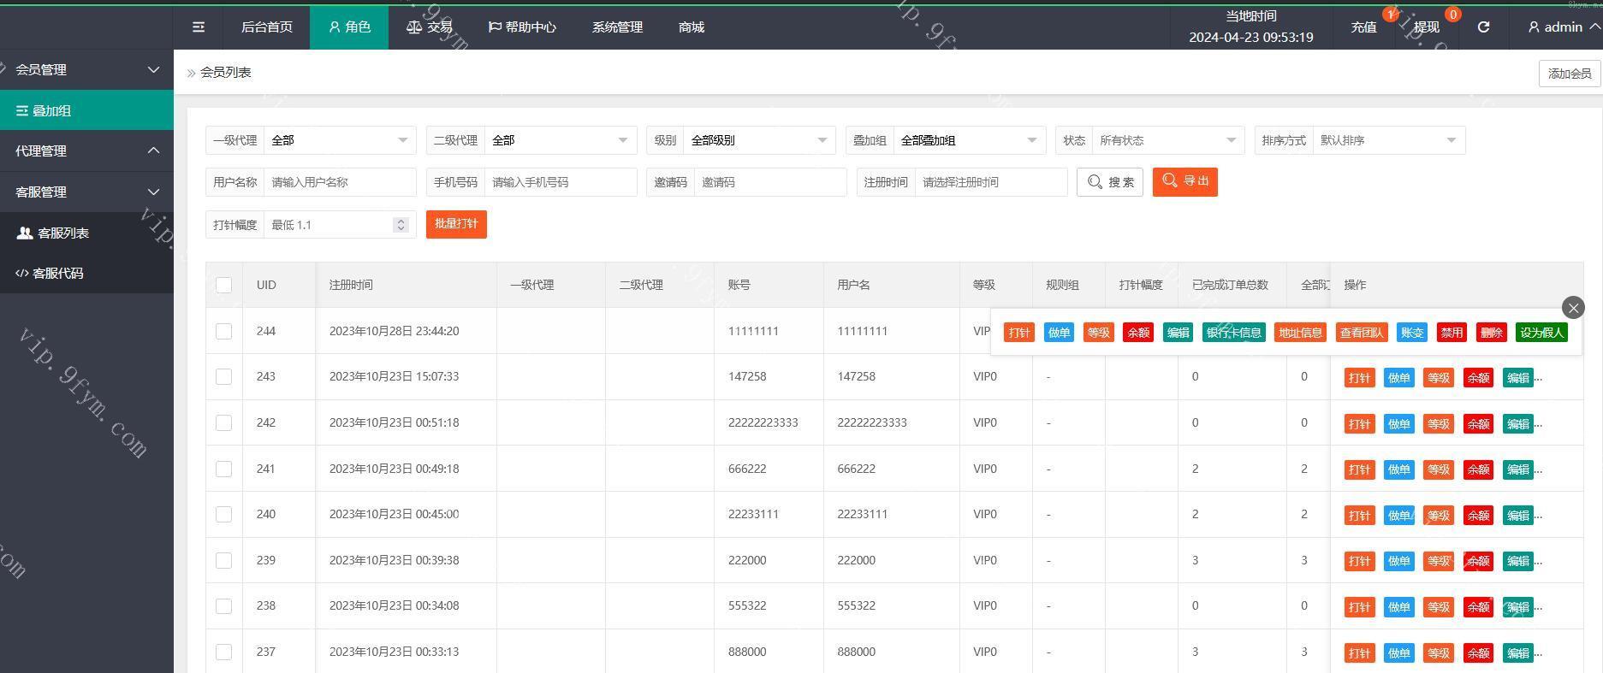Click the 客服列表 sidebar item
Image resolution: width=1603 pixels, height=673 pixels.
point(62,233)
